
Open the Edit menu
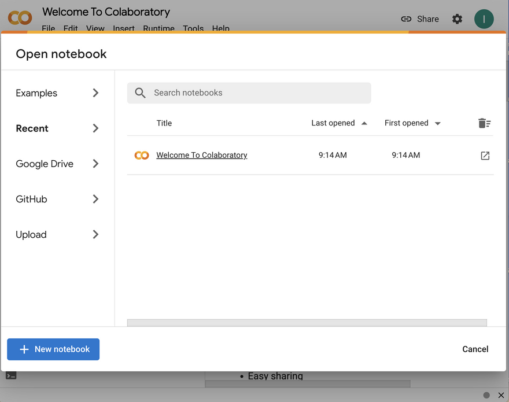pos(71,28)
